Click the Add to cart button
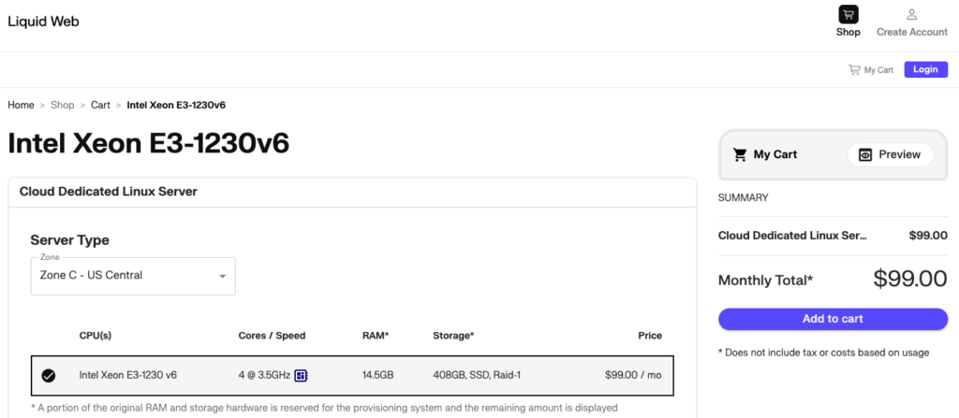This screenshot has height=418, width=959. (833, 319)
